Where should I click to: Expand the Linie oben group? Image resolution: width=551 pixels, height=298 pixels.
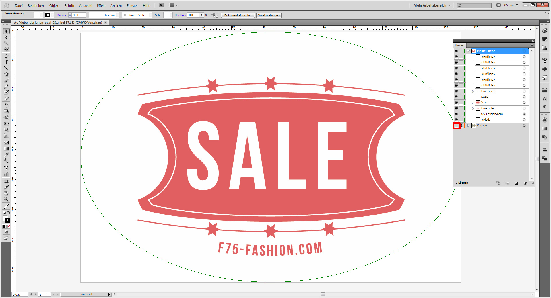pos(473,91)
